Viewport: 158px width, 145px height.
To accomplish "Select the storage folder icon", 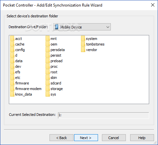I will 48,89.
